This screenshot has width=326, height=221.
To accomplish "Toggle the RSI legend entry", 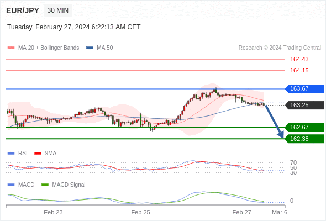I will [18, 153].
